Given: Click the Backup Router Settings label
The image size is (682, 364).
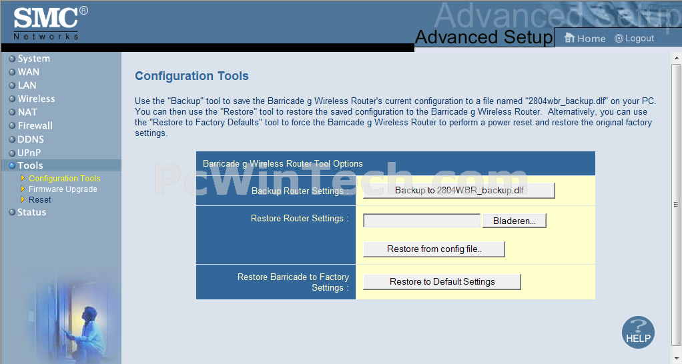Looking at the screenshot, I should tap(300, 191).
